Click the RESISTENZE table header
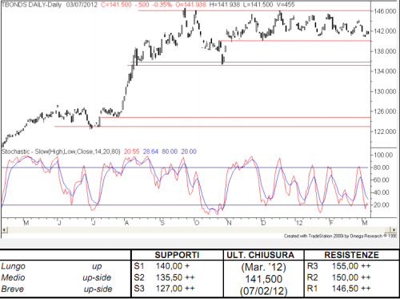 (x=351, y=255)
